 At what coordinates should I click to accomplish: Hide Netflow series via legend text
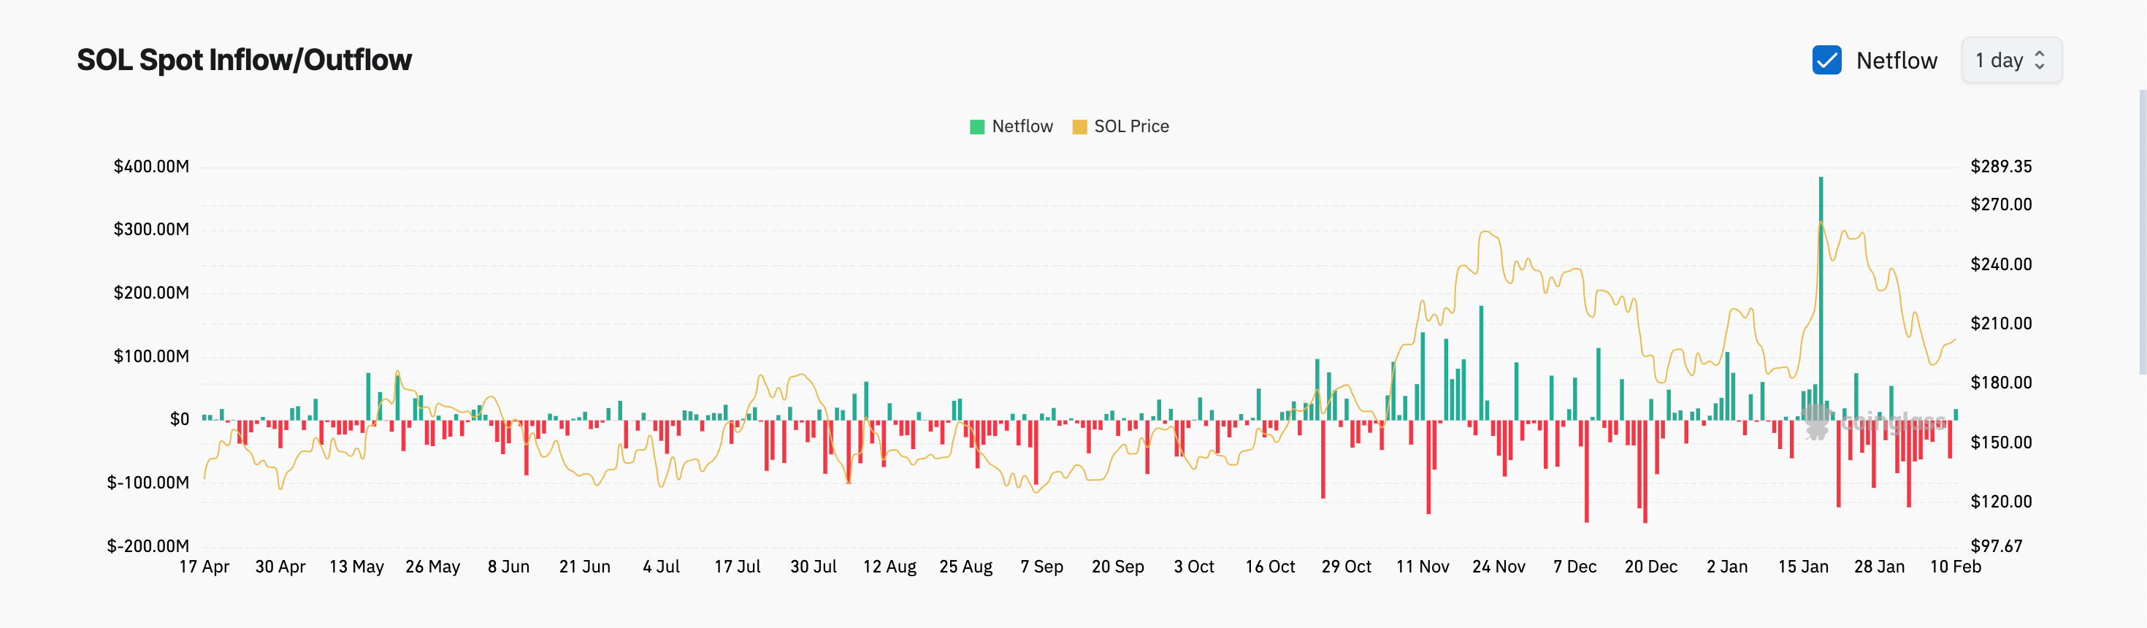[x=1022, y=126]
